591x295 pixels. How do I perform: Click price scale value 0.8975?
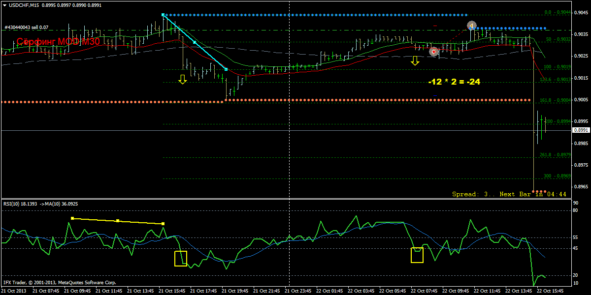click(x=581, y=165)
